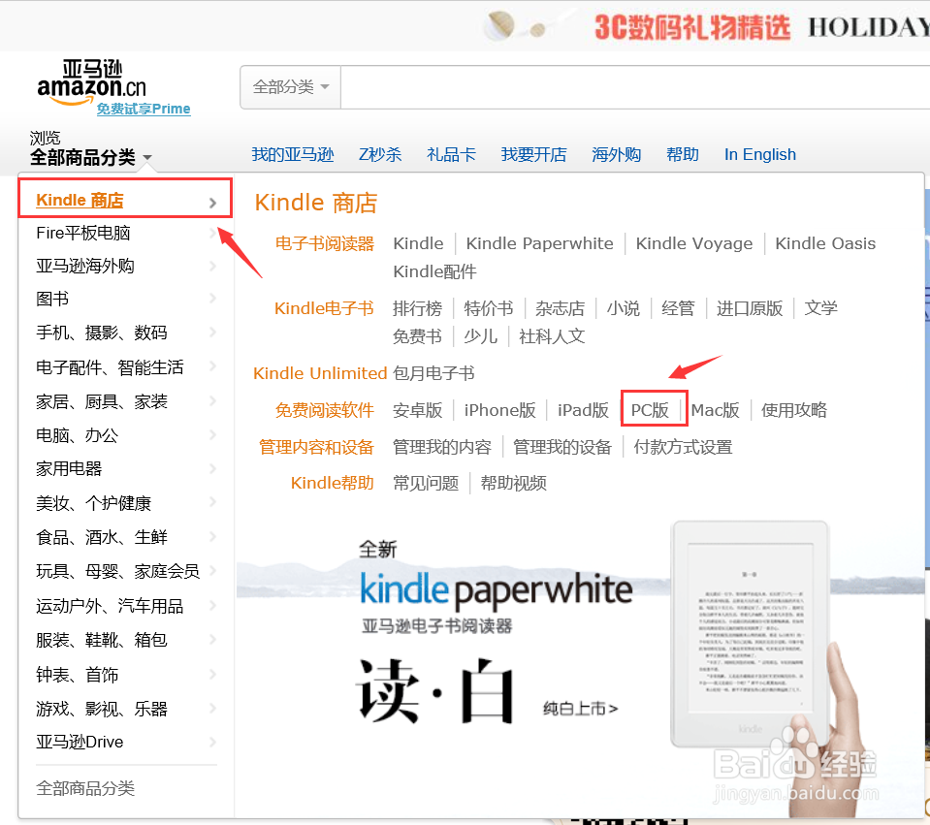Select the 家用电器 category
Screen dimensions: 930x825
(x=70, y=469)
